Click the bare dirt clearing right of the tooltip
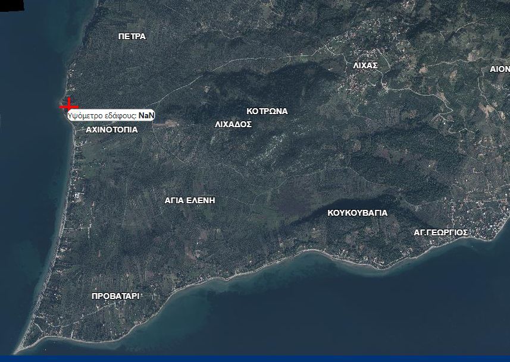 [x=169, y=122]
